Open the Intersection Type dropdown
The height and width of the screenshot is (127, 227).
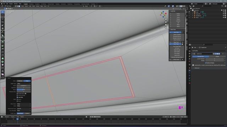pos(24,109)
